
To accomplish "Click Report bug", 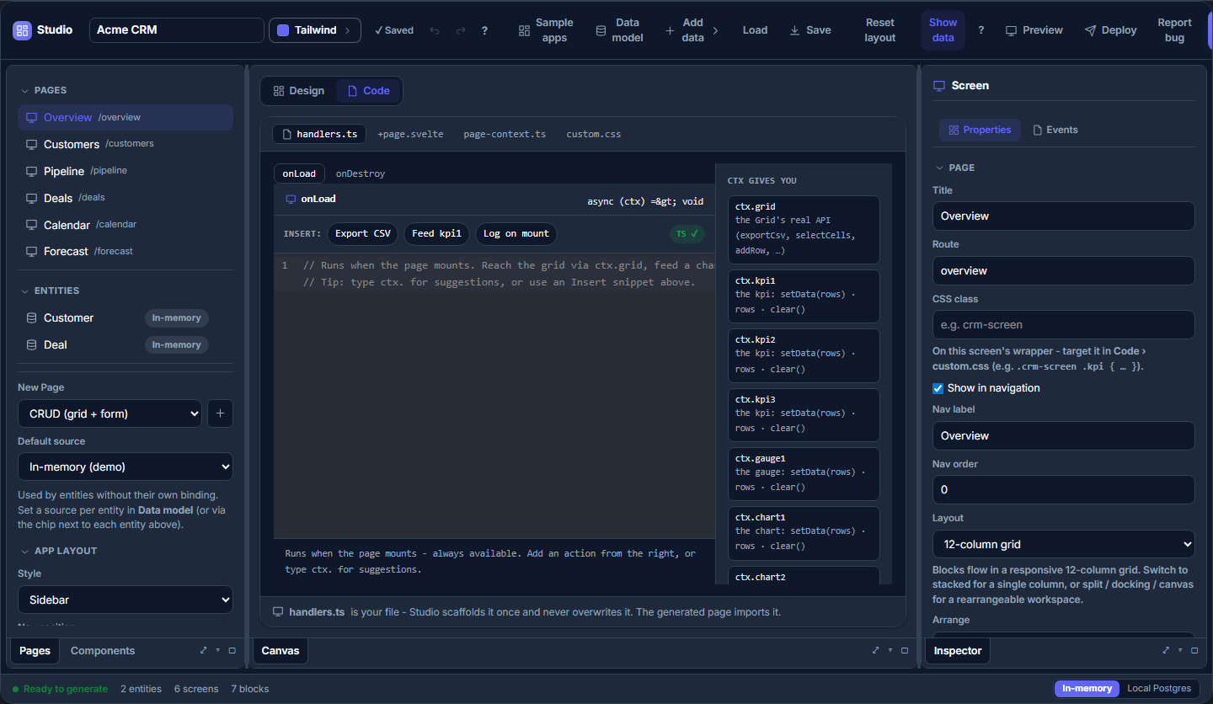I will 1174,30.
